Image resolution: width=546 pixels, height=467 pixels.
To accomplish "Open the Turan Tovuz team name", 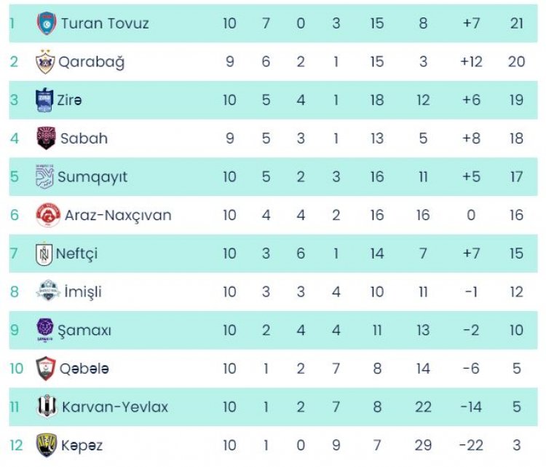I will tap(105, 23).
